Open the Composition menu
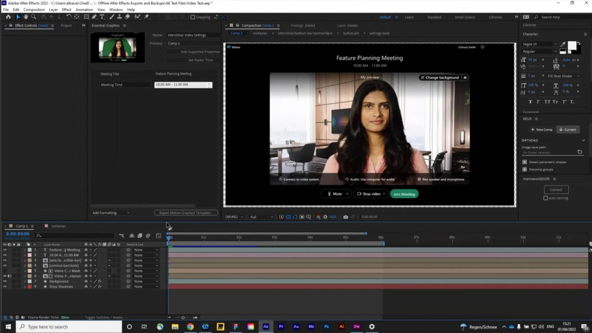592x333 pixels. click(x=34, y=10)
